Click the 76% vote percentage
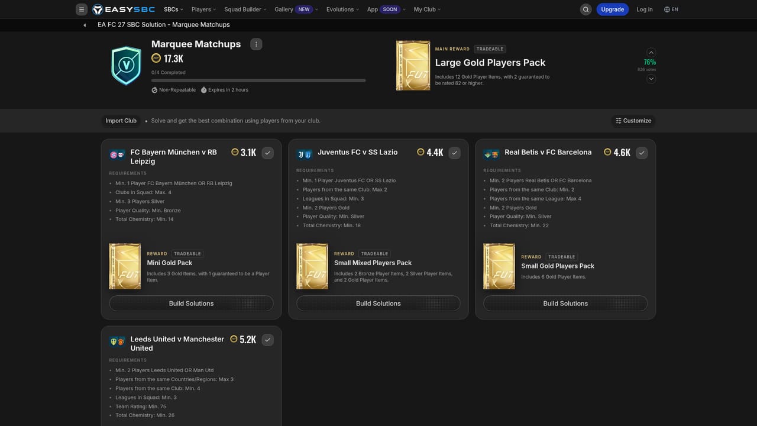The image size is (757, 426). (650, 62)
